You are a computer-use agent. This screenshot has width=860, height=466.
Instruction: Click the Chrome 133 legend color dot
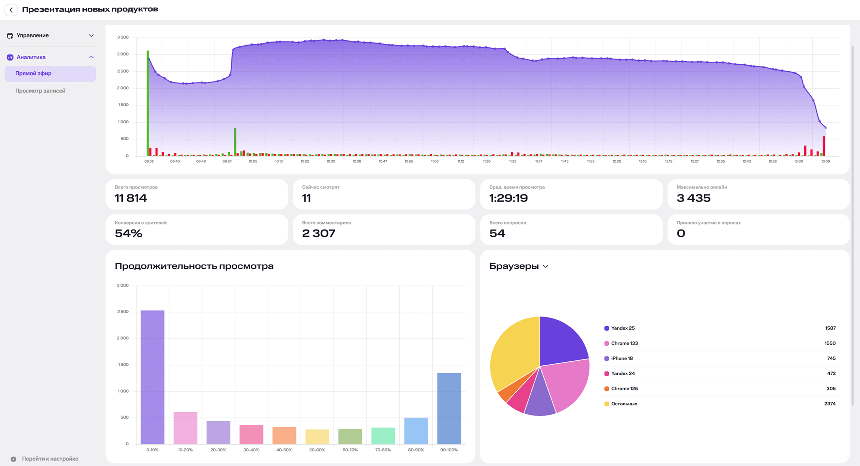(606, 343)
